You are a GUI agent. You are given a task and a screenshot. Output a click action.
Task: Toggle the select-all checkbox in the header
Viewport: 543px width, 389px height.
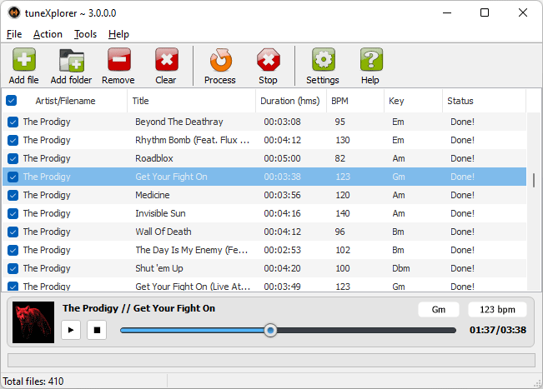click(11, 101)
